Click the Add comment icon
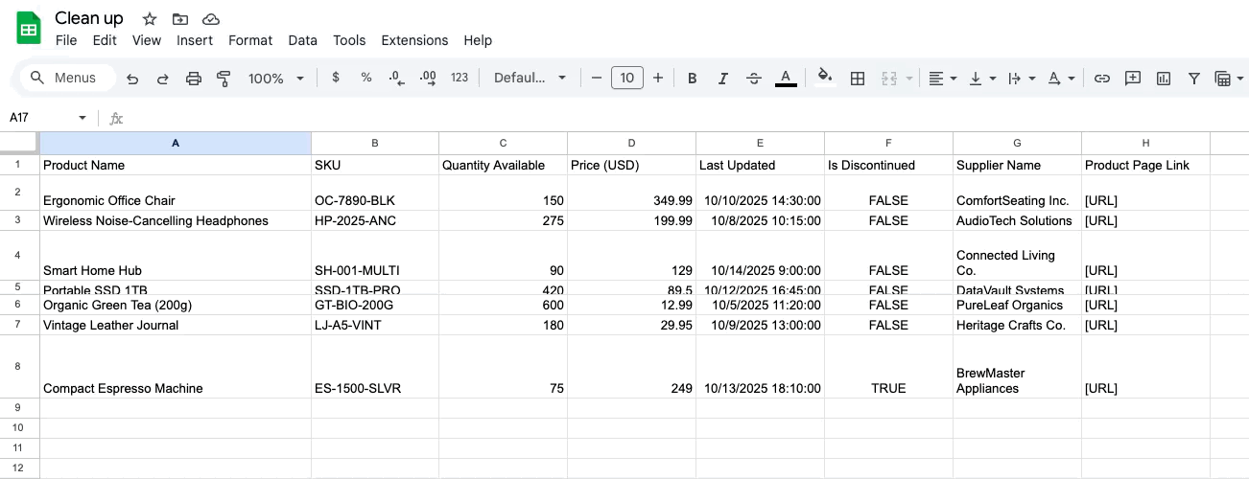1249x479 pixels. tap(1133, 79)
